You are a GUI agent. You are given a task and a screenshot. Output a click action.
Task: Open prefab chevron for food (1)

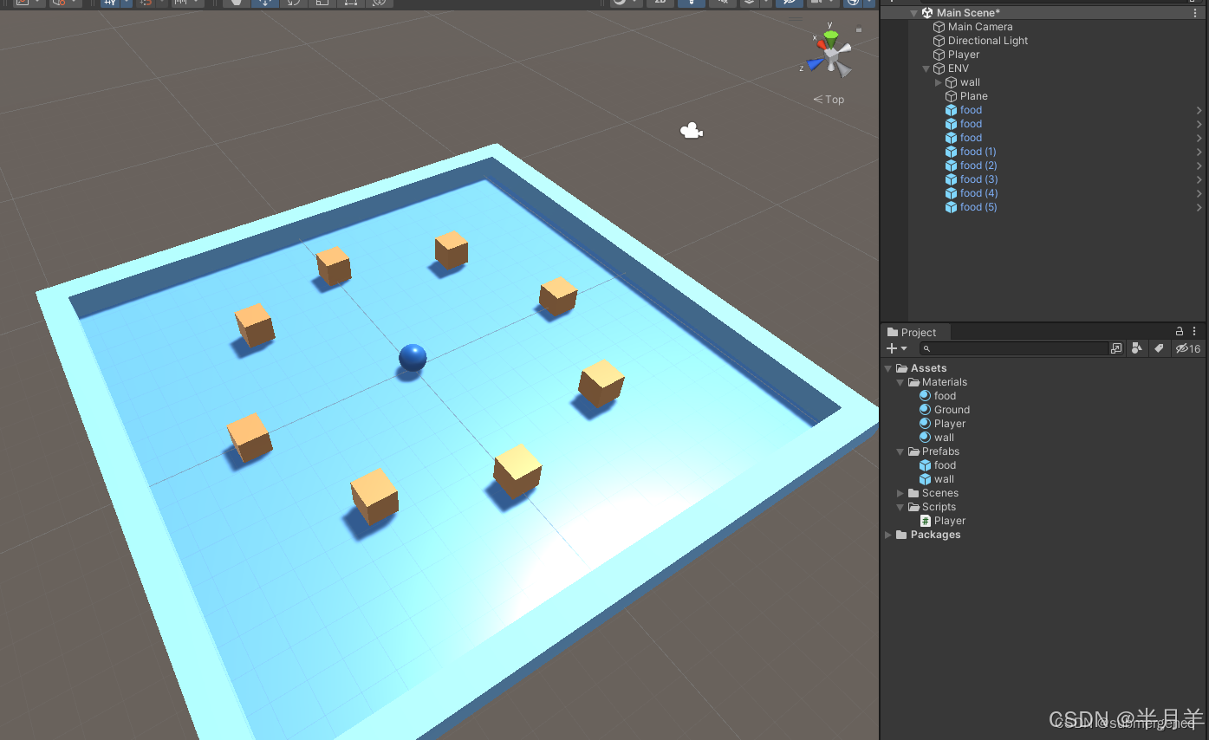coord(1199,152)
